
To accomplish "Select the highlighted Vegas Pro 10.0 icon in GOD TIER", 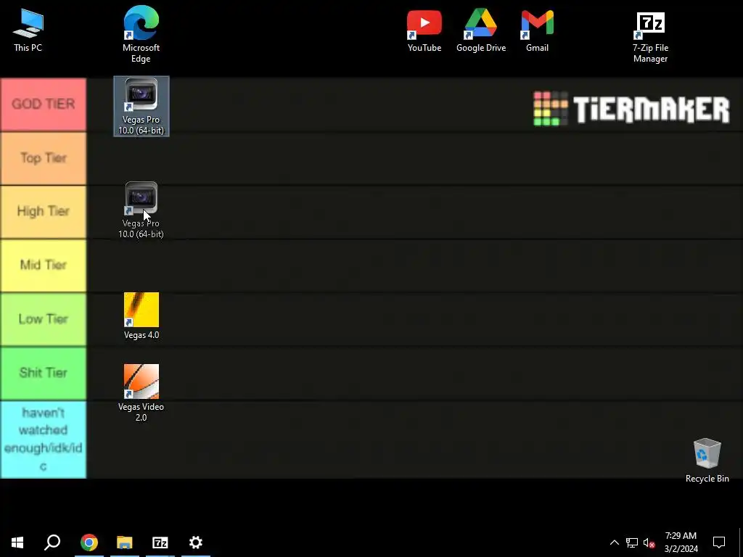I will 141,106.
